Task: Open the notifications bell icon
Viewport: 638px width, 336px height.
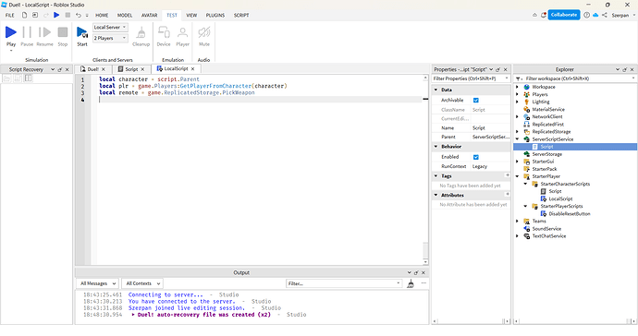Action: click(x=544, y=15)
